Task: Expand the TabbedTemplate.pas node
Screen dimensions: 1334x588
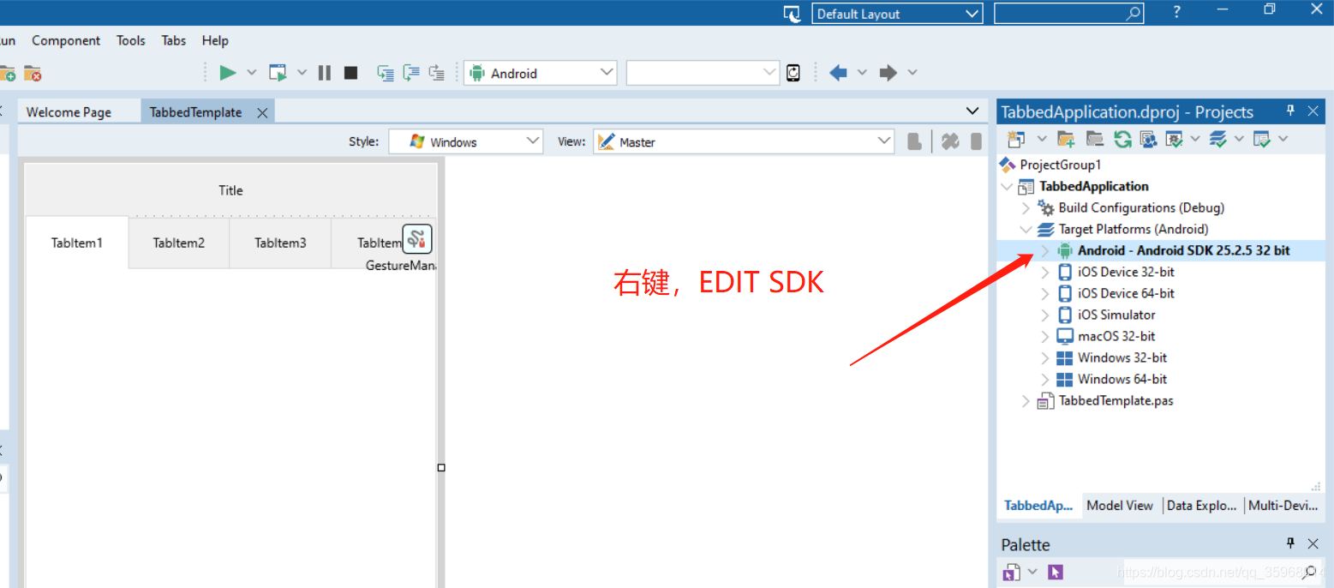Action: [1026, 400]
